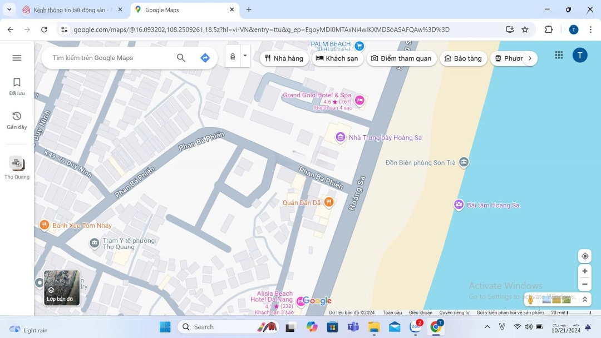Reload the current page
This screenshot has height=338, width=601.
[x=44, y=29]
